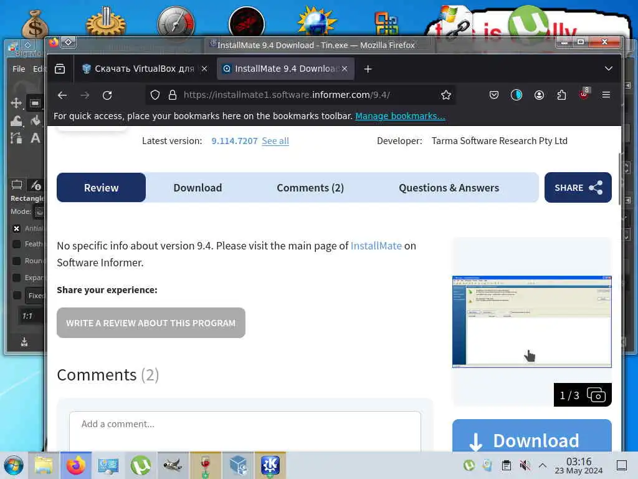Open the clipboard tray icon

coord(506,465)
